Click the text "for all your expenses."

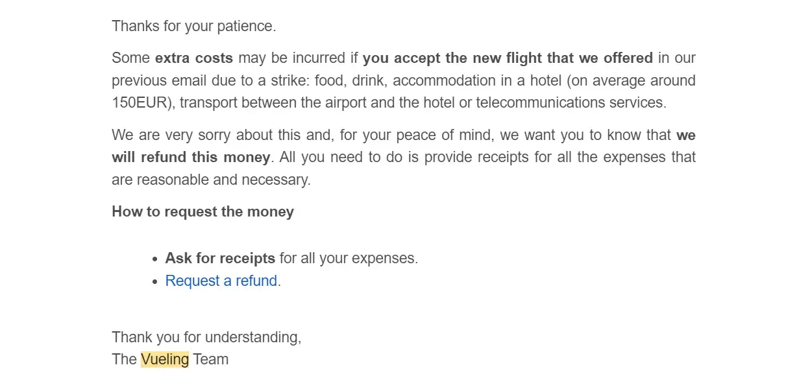pyautogui.click(x=349, y=258)
